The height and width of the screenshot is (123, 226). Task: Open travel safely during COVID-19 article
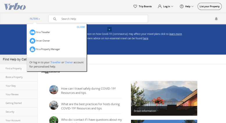[88, 91]
